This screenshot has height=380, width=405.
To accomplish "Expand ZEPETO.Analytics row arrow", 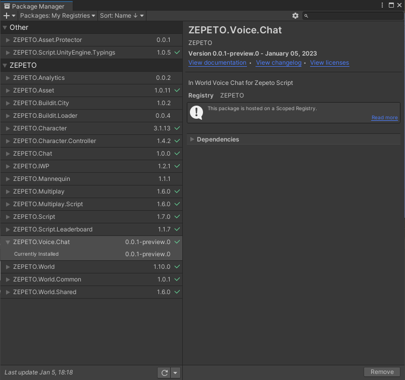I will pos(8,78).
